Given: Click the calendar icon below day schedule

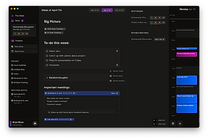Looking at the screenshot, I should click(x=173, y=124).
